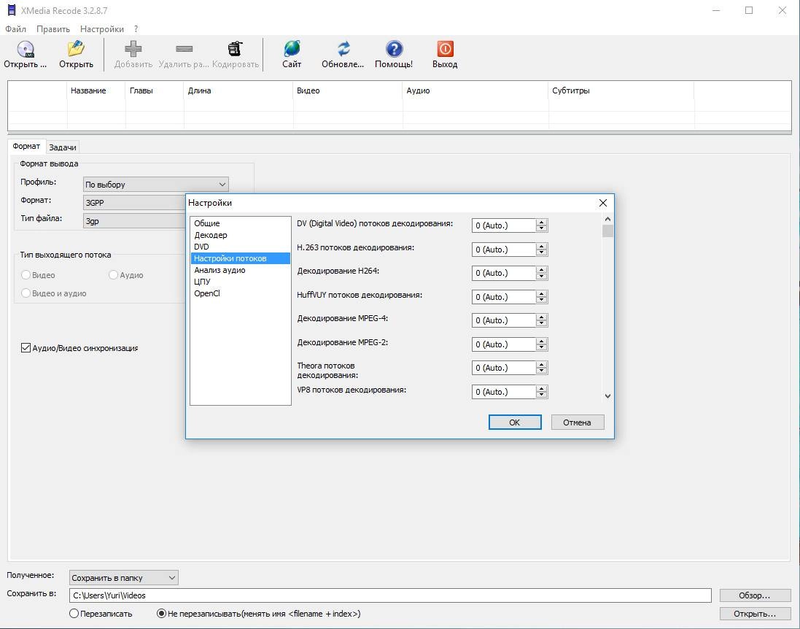Click the red Exit (Выход) icon
The height and width of the screenshot is (629, 800).
[x=445, y=49]
